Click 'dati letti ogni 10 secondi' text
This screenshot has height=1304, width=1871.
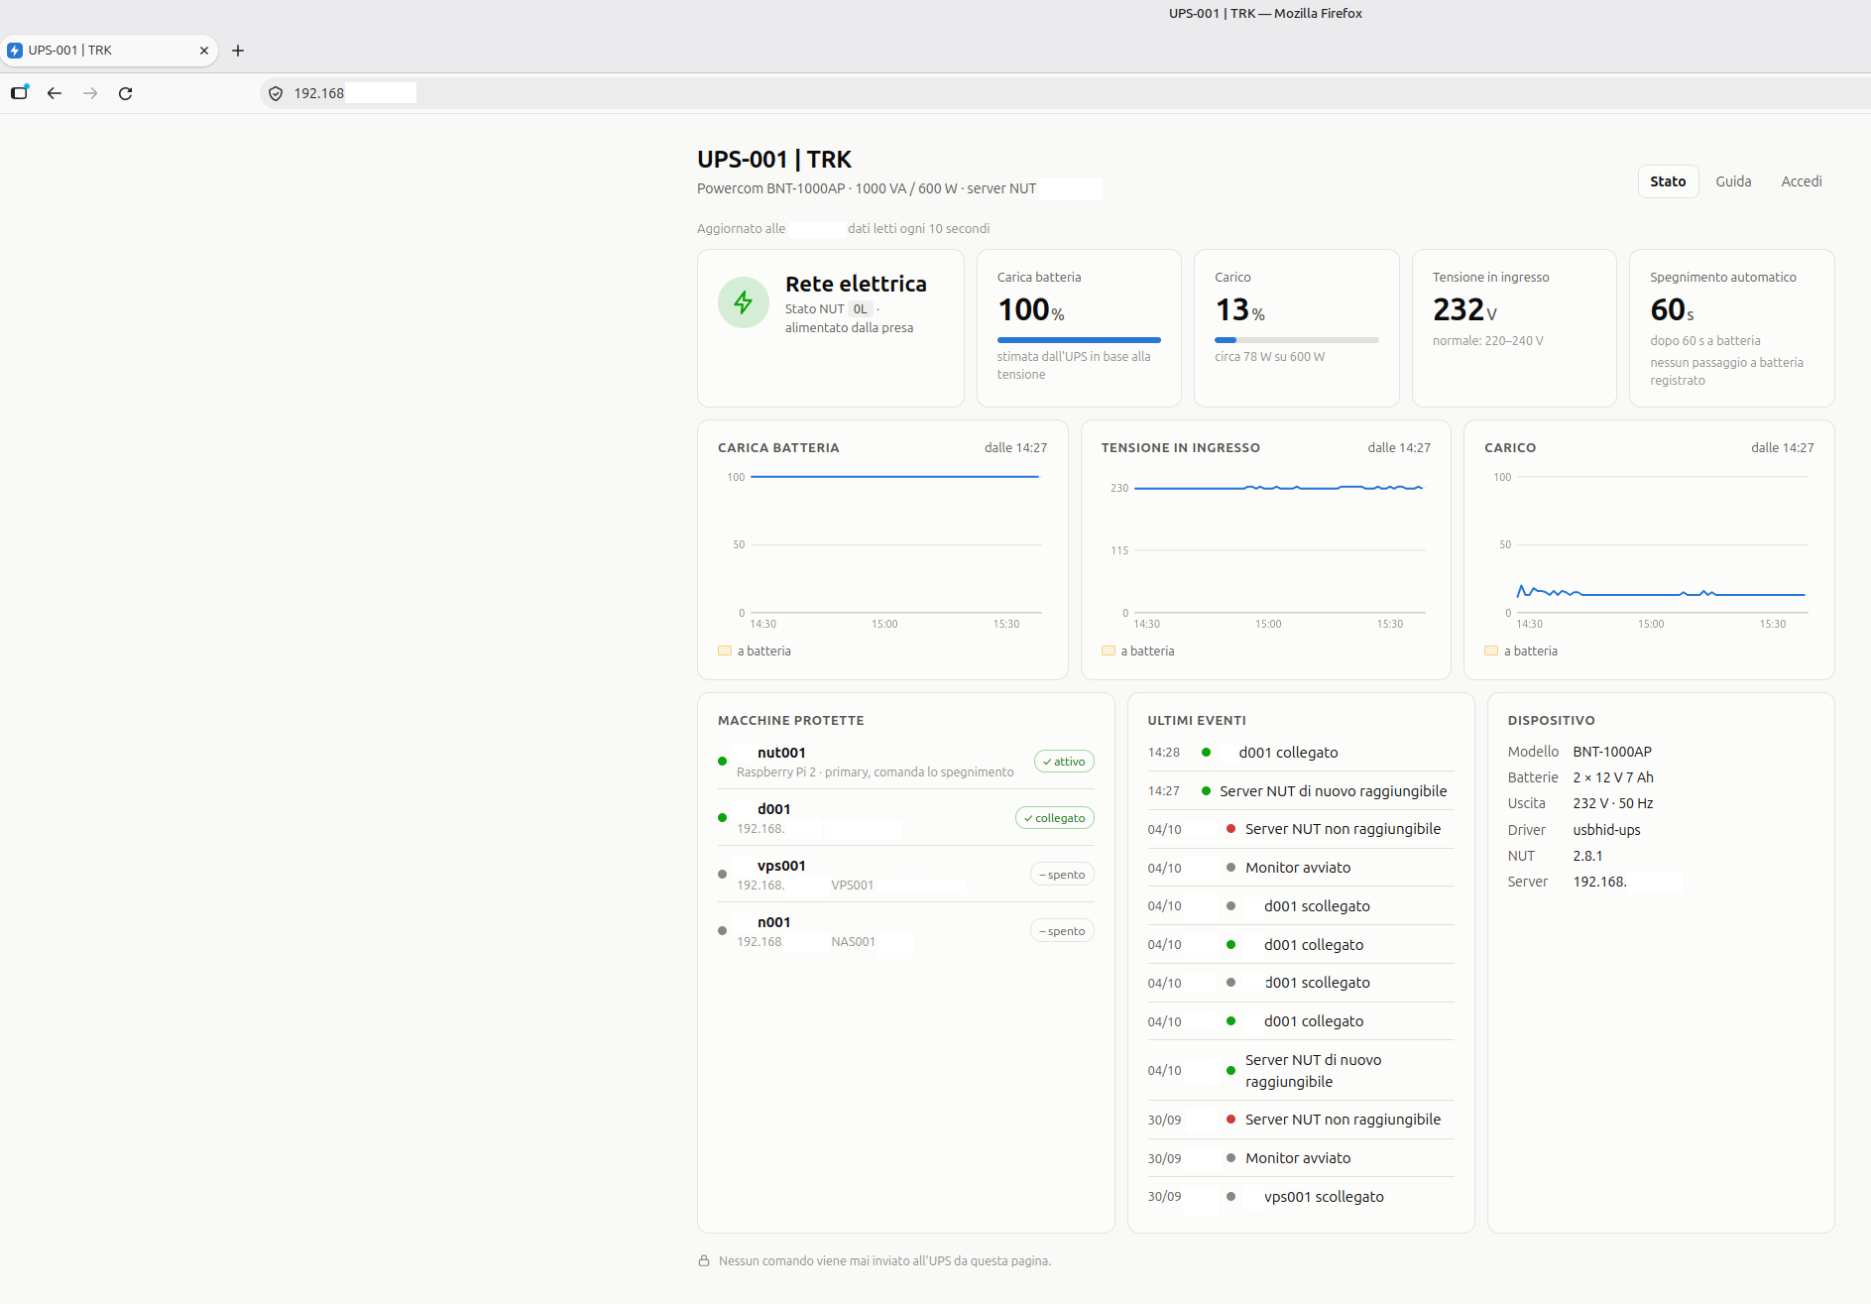click(x=918, y=229)
